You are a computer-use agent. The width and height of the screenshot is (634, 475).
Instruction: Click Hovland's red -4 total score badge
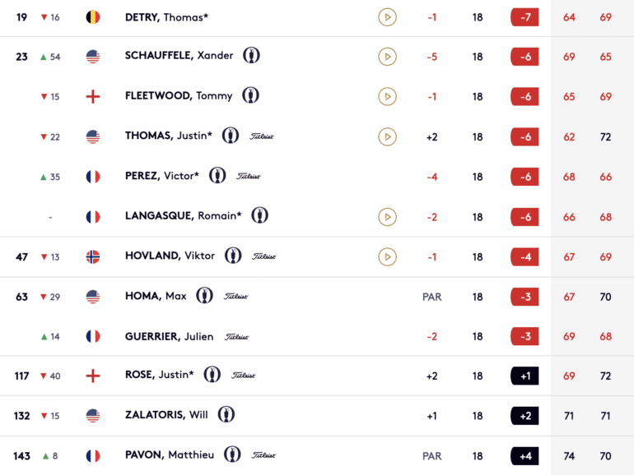[524, 257]
